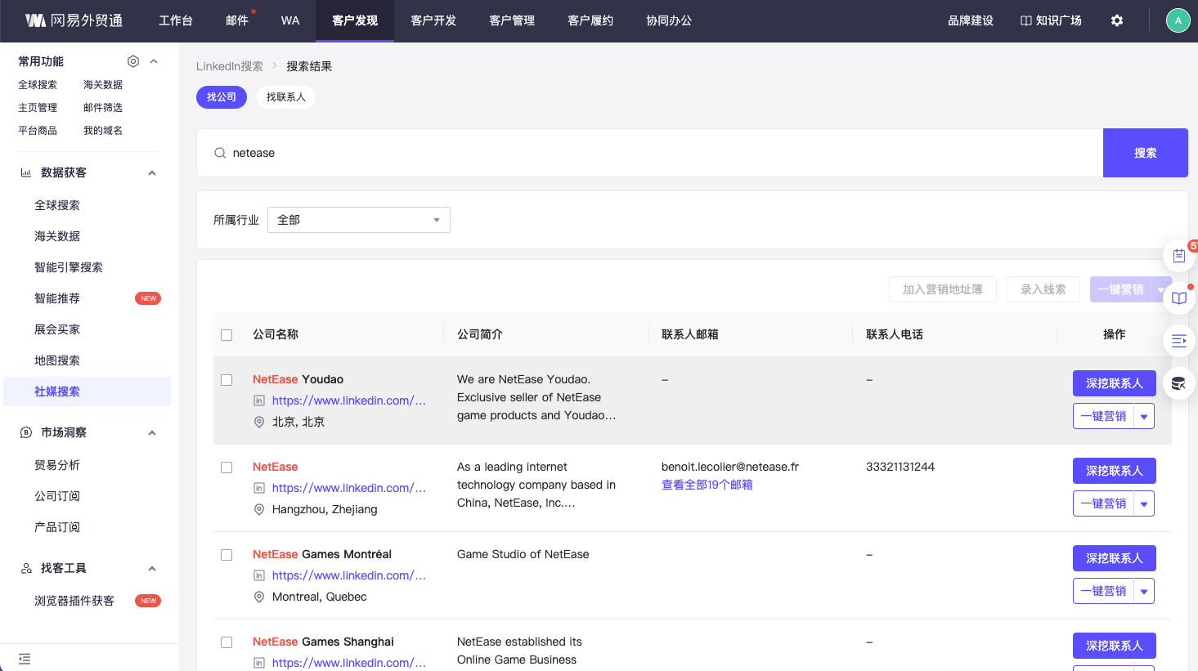Click LinkedIn icon for NetEase Games Montréal
This screenshot has height=671, width=1198.
click(259, 575)
